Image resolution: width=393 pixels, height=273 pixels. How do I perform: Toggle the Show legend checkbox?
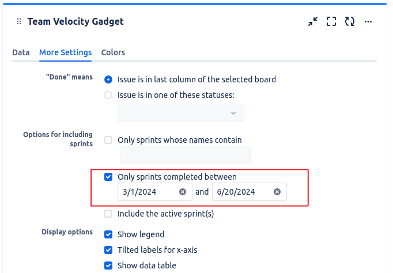pos(108,234)
